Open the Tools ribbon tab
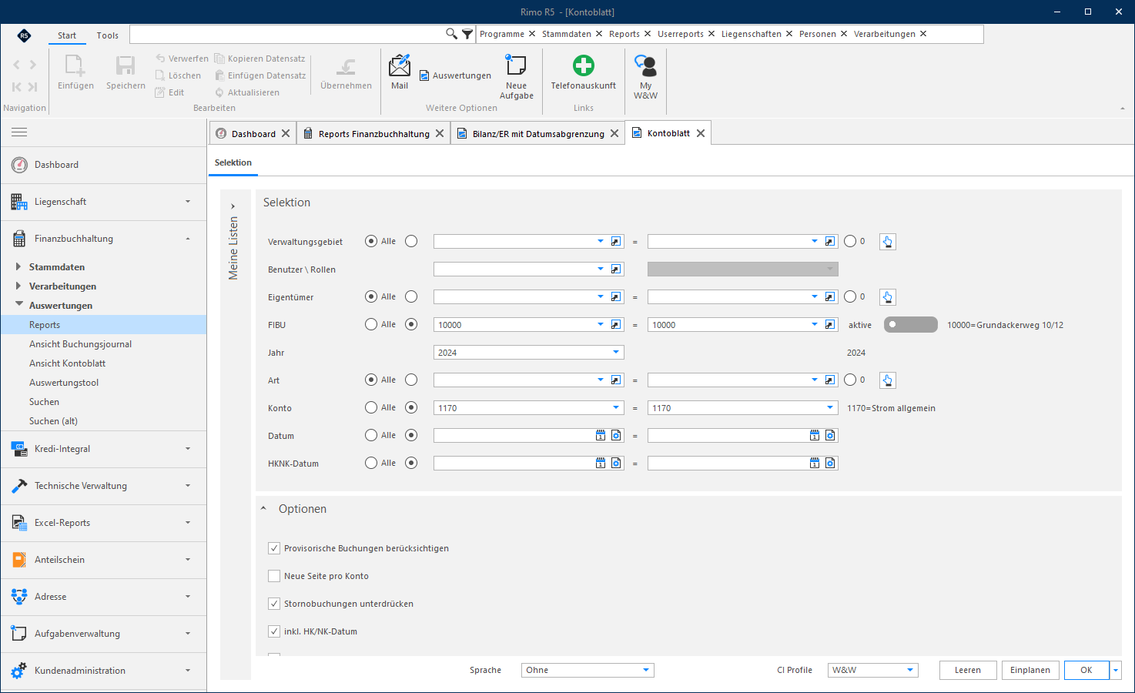The width and height of the screenshot is (1135, 693). [x=108, y=35]
